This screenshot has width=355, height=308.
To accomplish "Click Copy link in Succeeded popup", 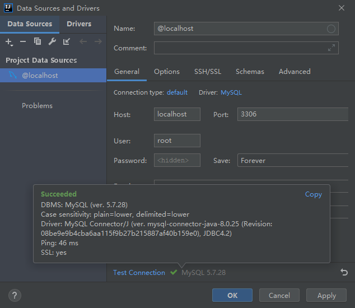I will coord(313,194).
